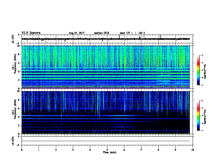Screen dimensions: 217x168
Task: Click the ch.2 frequency tick label "4"
Action: click(19, 117)
